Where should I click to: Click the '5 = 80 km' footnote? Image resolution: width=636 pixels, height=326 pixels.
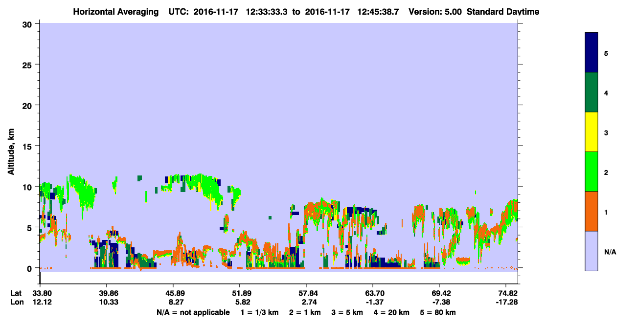(x=438, y=312)
